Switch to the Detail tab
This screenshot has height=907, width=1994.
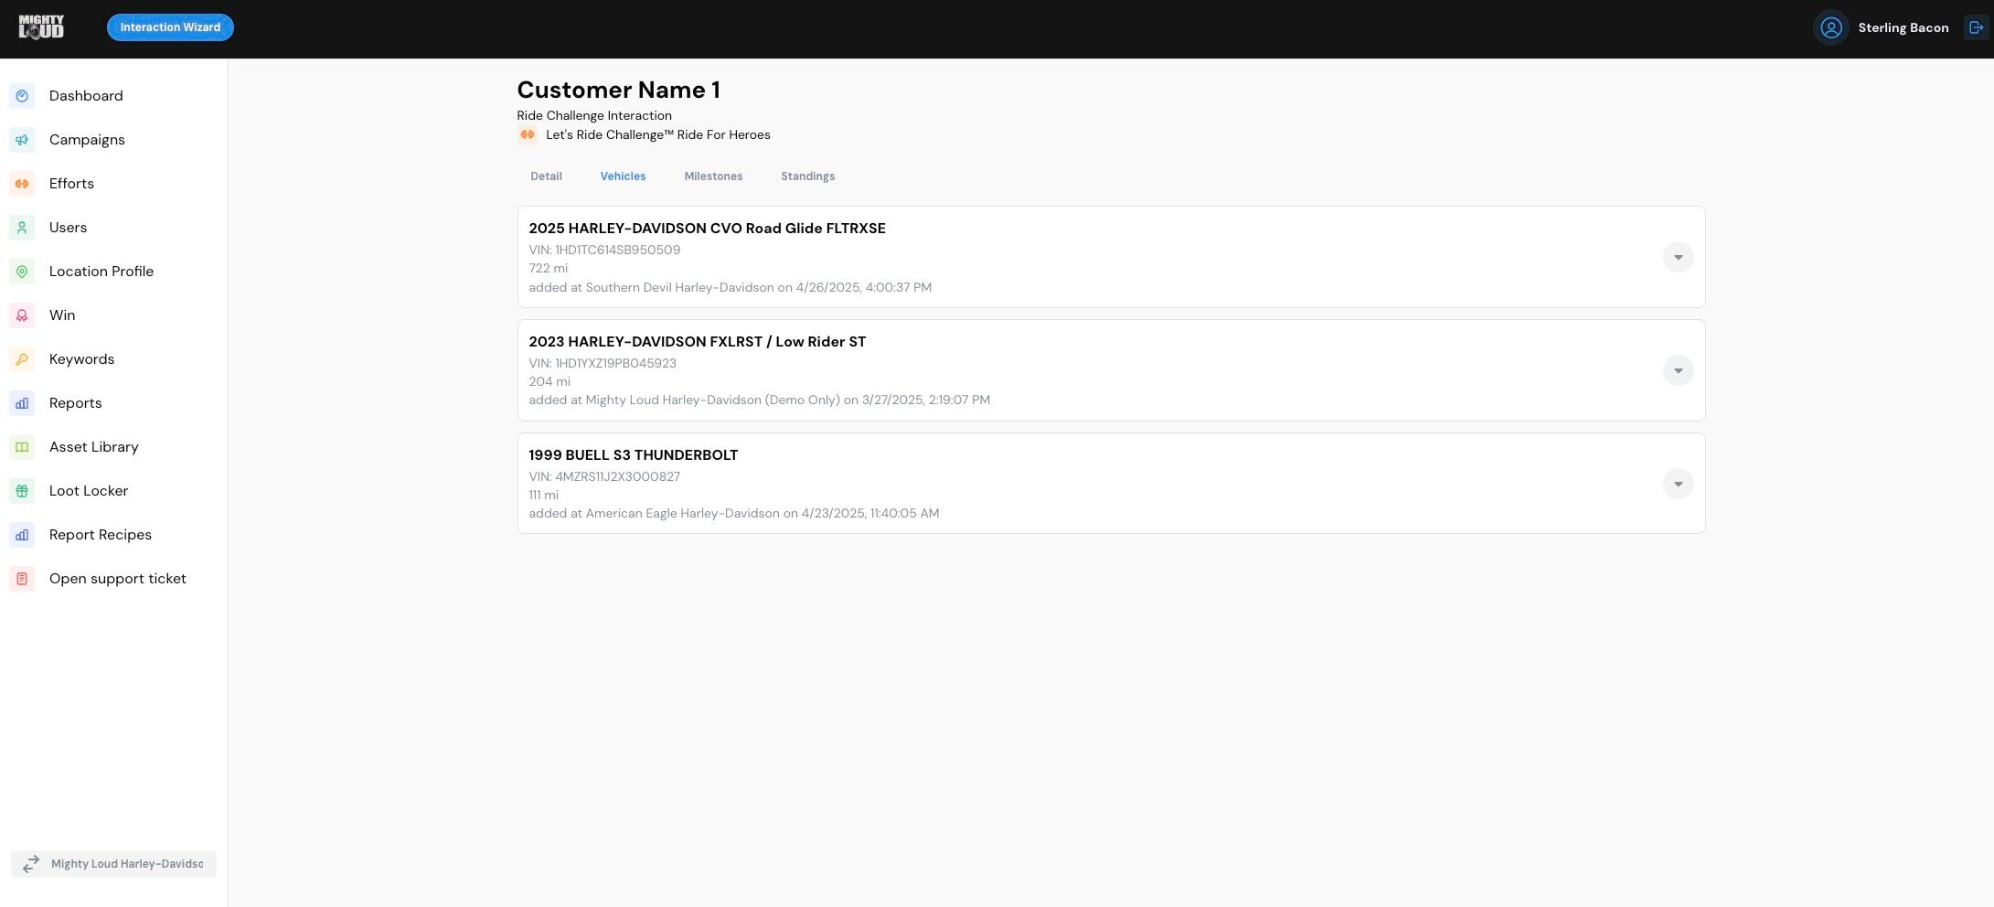pos(546,176)
